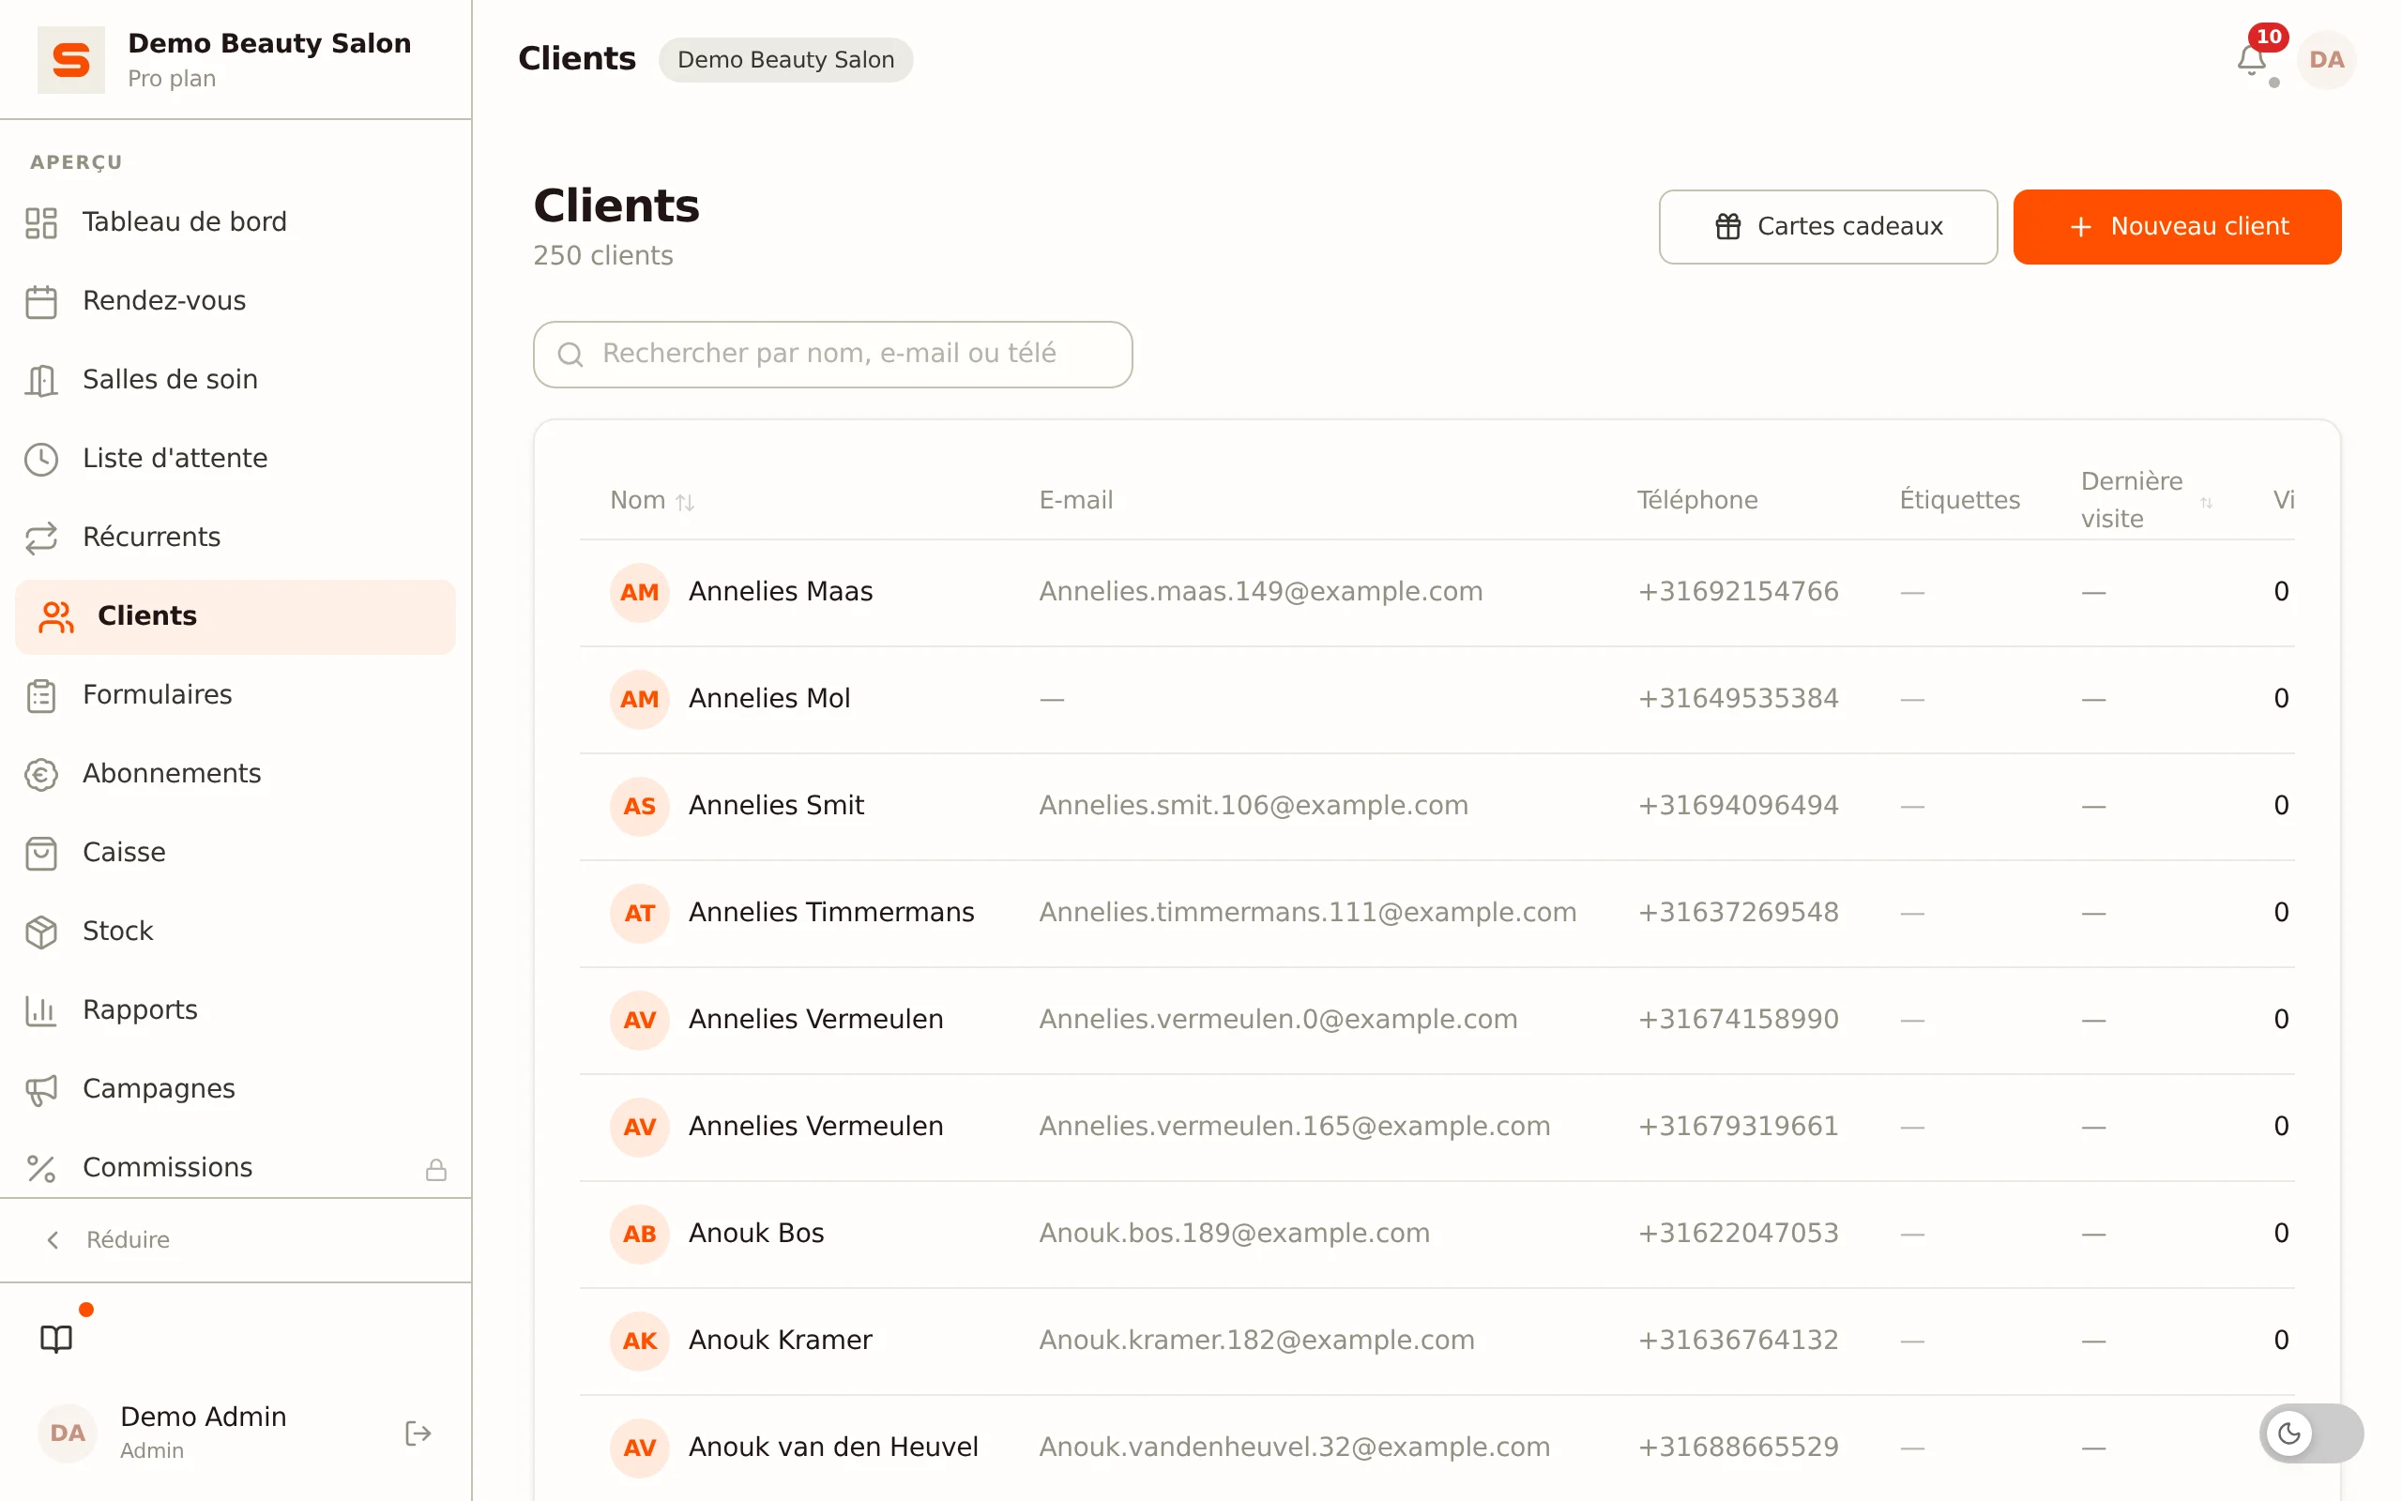The width and height of the screenshot is (2402, 1501).
Task: Click the Campagnes megaphone icon
Action: pos(40,1089)
